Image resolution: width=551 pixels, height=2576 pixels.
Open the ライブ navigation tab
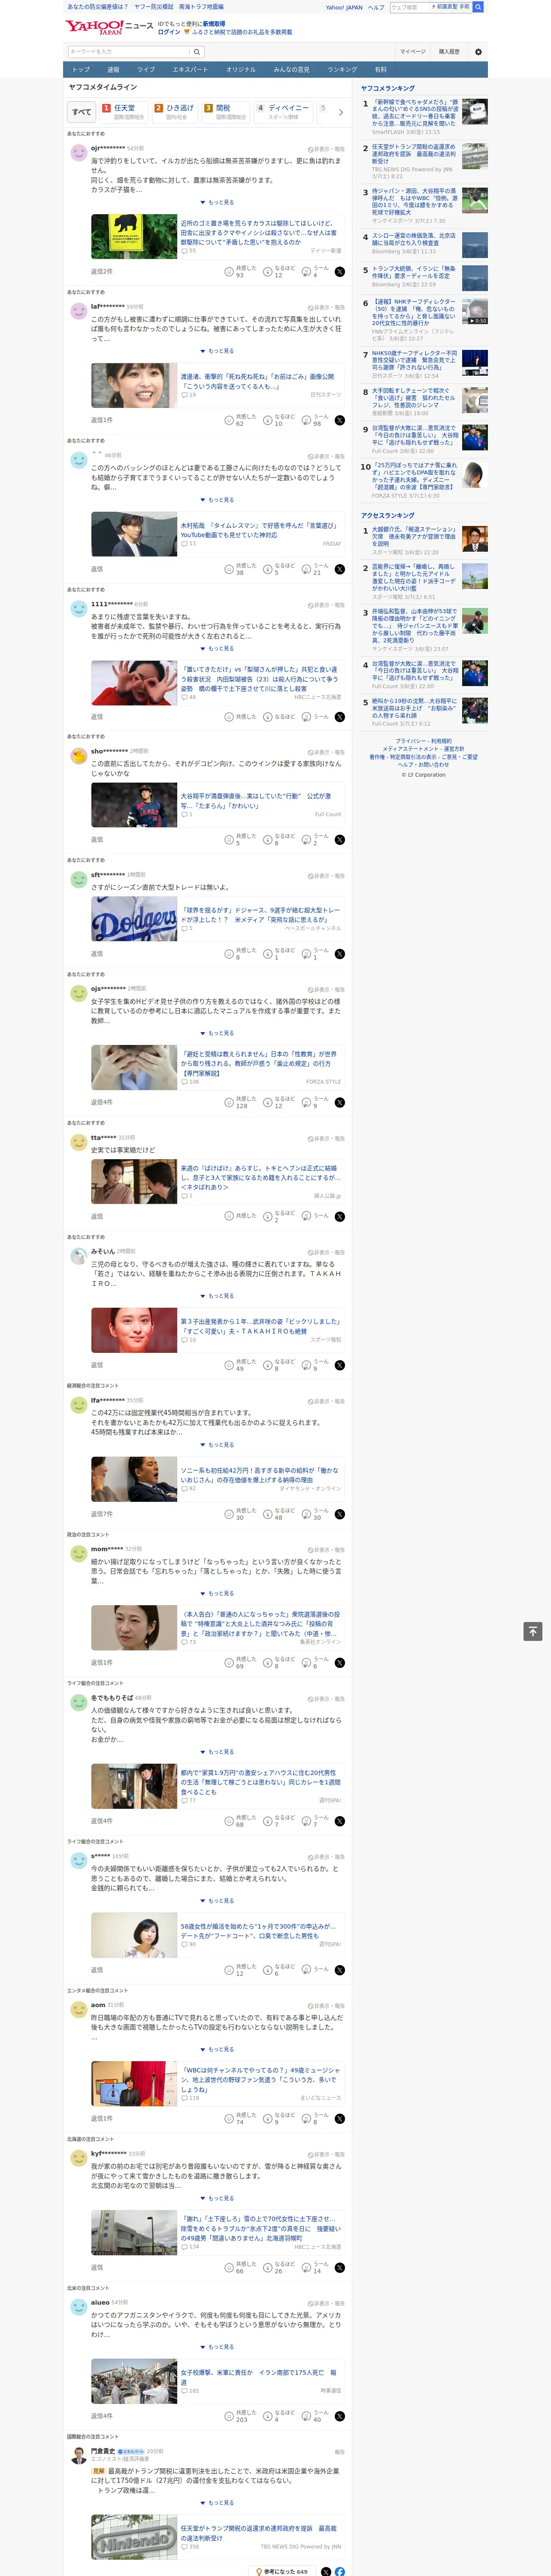point(146,69)
